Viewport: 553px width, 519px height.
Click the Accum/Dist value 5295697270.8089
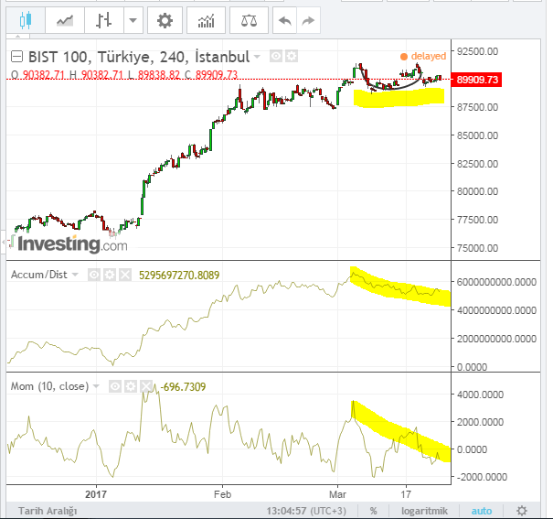(179, 275)
